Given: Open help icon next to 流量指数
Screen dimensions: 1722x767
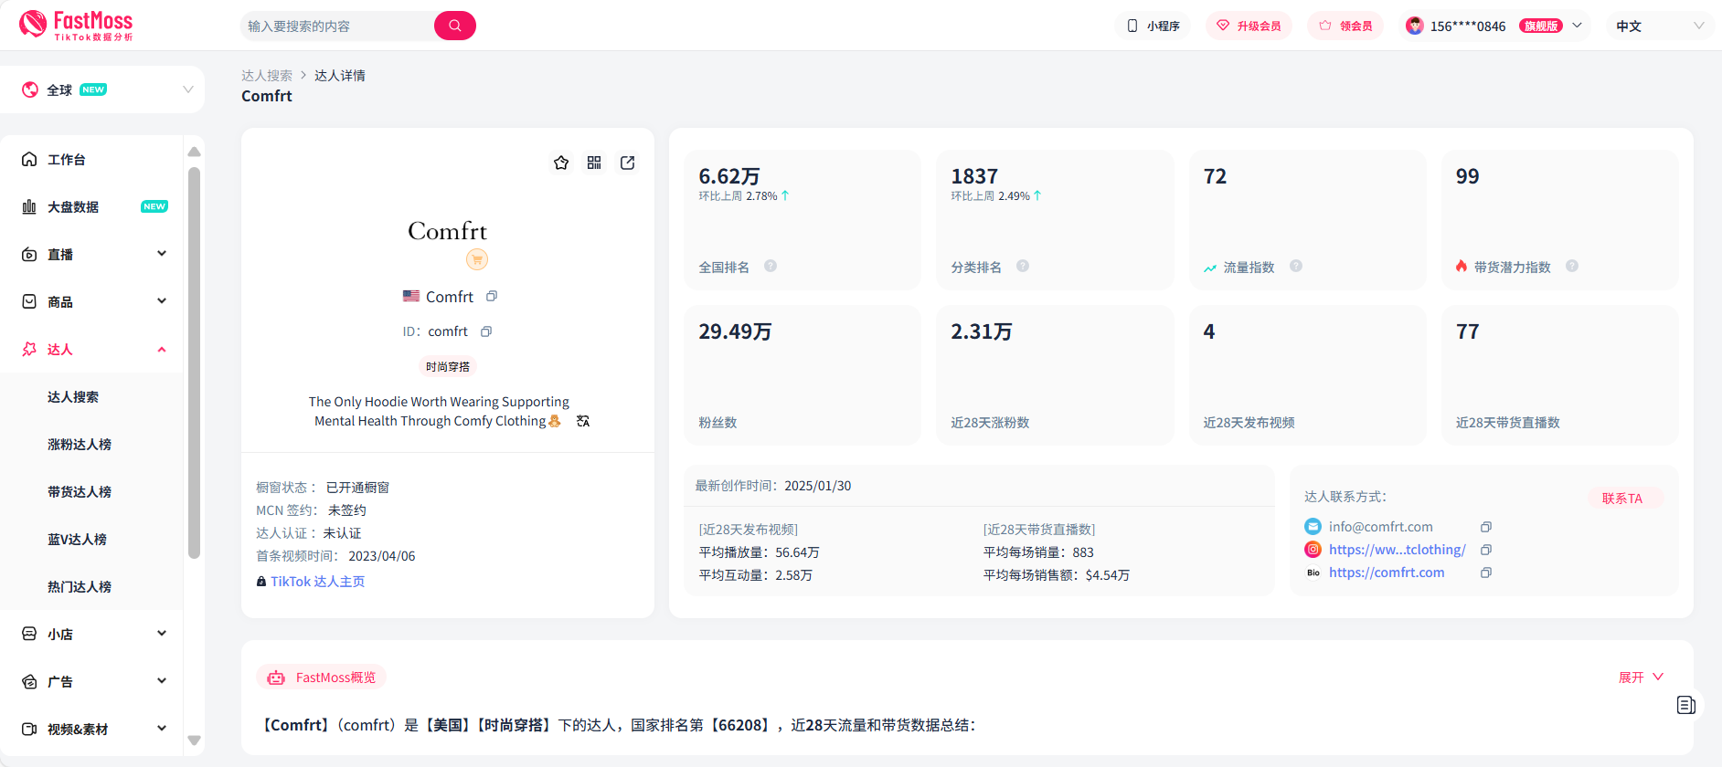Looking at the screenshot, I should (x=1296, y=266).
